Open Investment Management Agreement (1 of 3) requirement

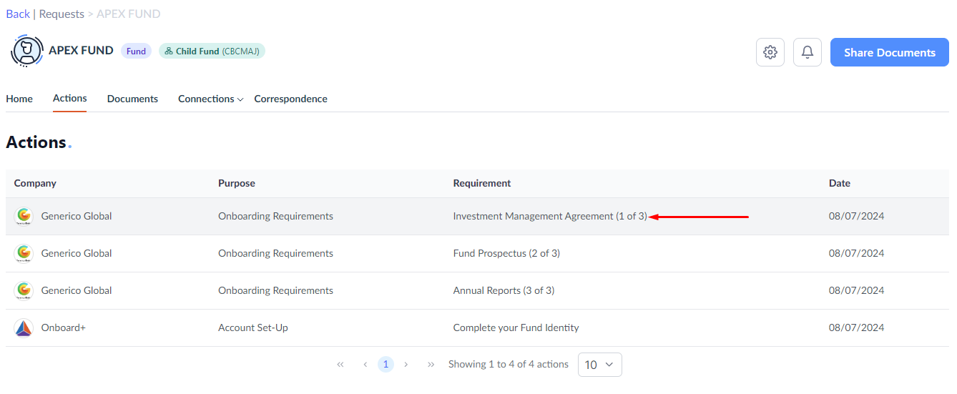pos(550,216)
